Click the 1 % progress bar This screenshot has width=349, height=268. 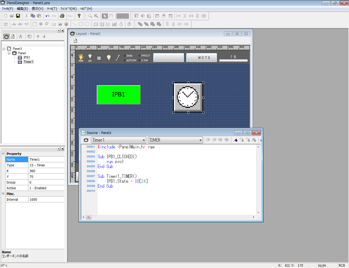[233, 60]
